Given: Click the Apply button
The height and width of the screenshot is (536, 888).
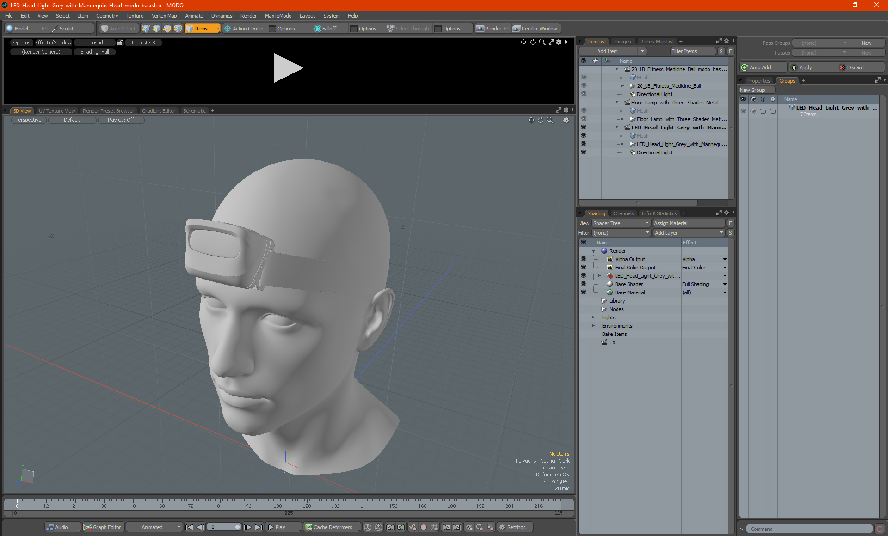Looking at the screenshot, I should tap(812, 67).
